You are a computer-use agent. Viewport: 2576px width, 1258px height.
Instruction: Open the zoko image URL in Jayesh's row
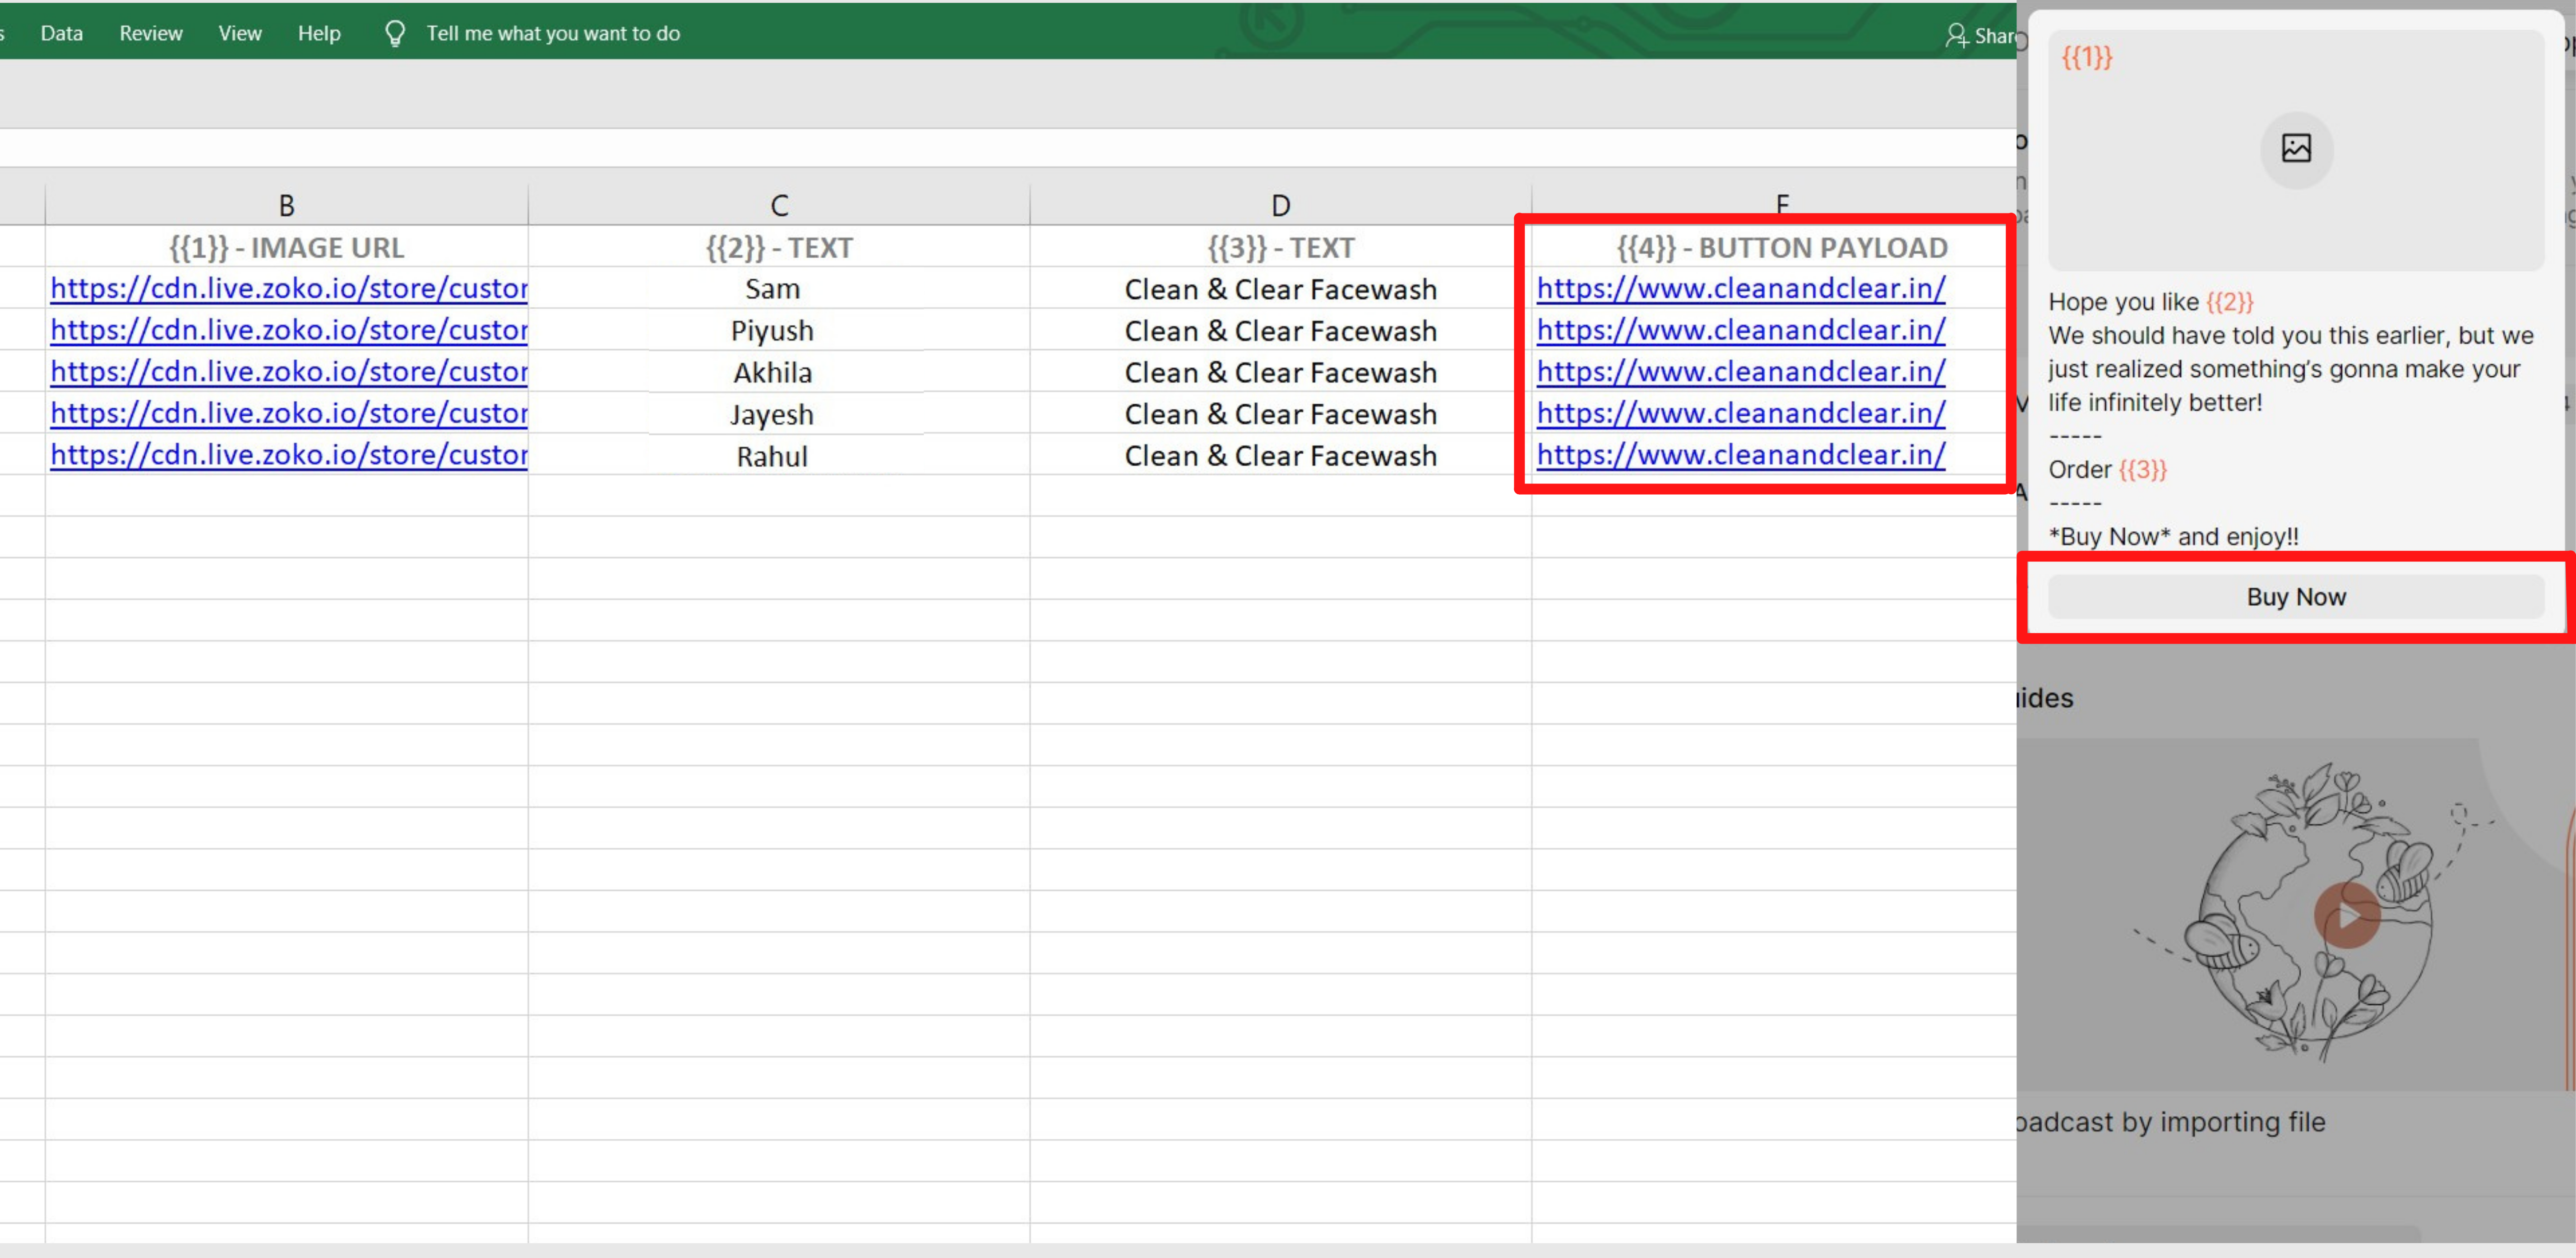tap(289, 413)
